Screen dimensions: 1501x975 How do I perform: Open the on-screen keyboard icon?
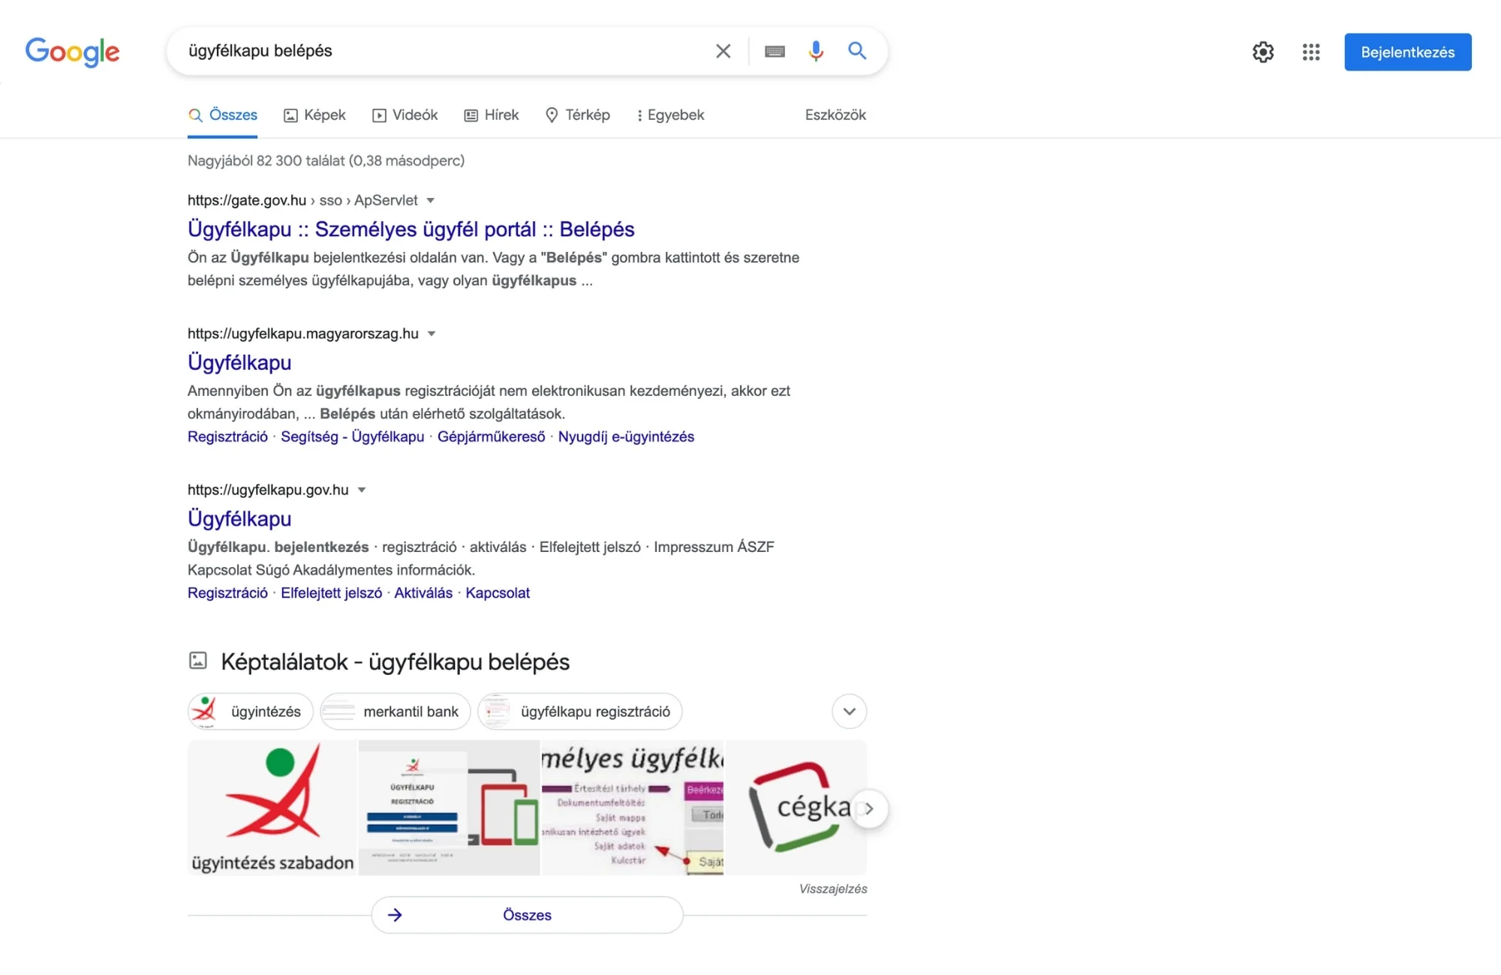pyautogui.click(x=775, y=51)
